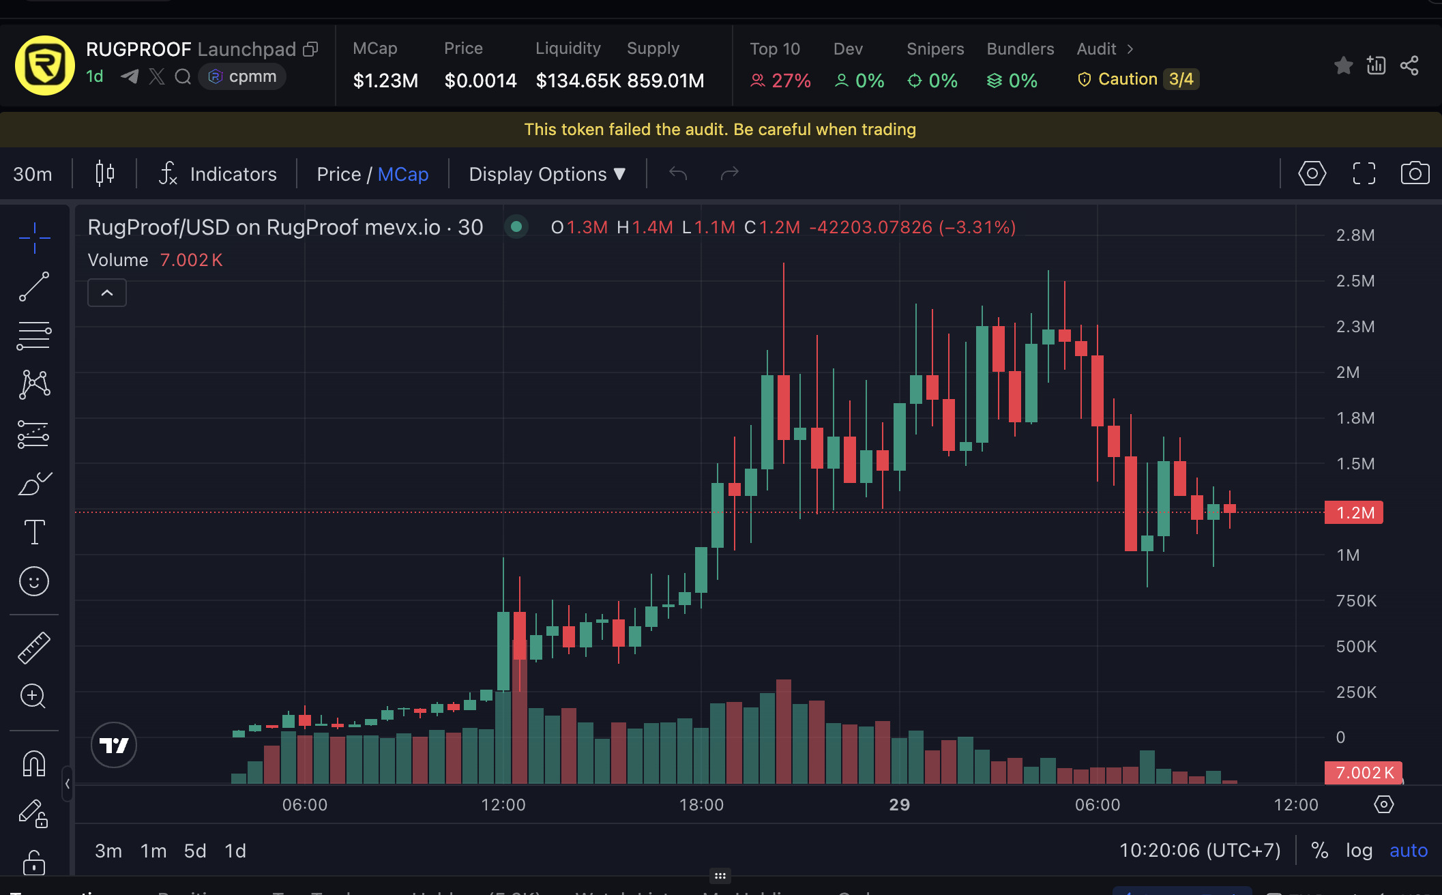Click the RugProof/USD symbol title
Viewport: 1442px width, 895px height.
click(x=286, y=227)
